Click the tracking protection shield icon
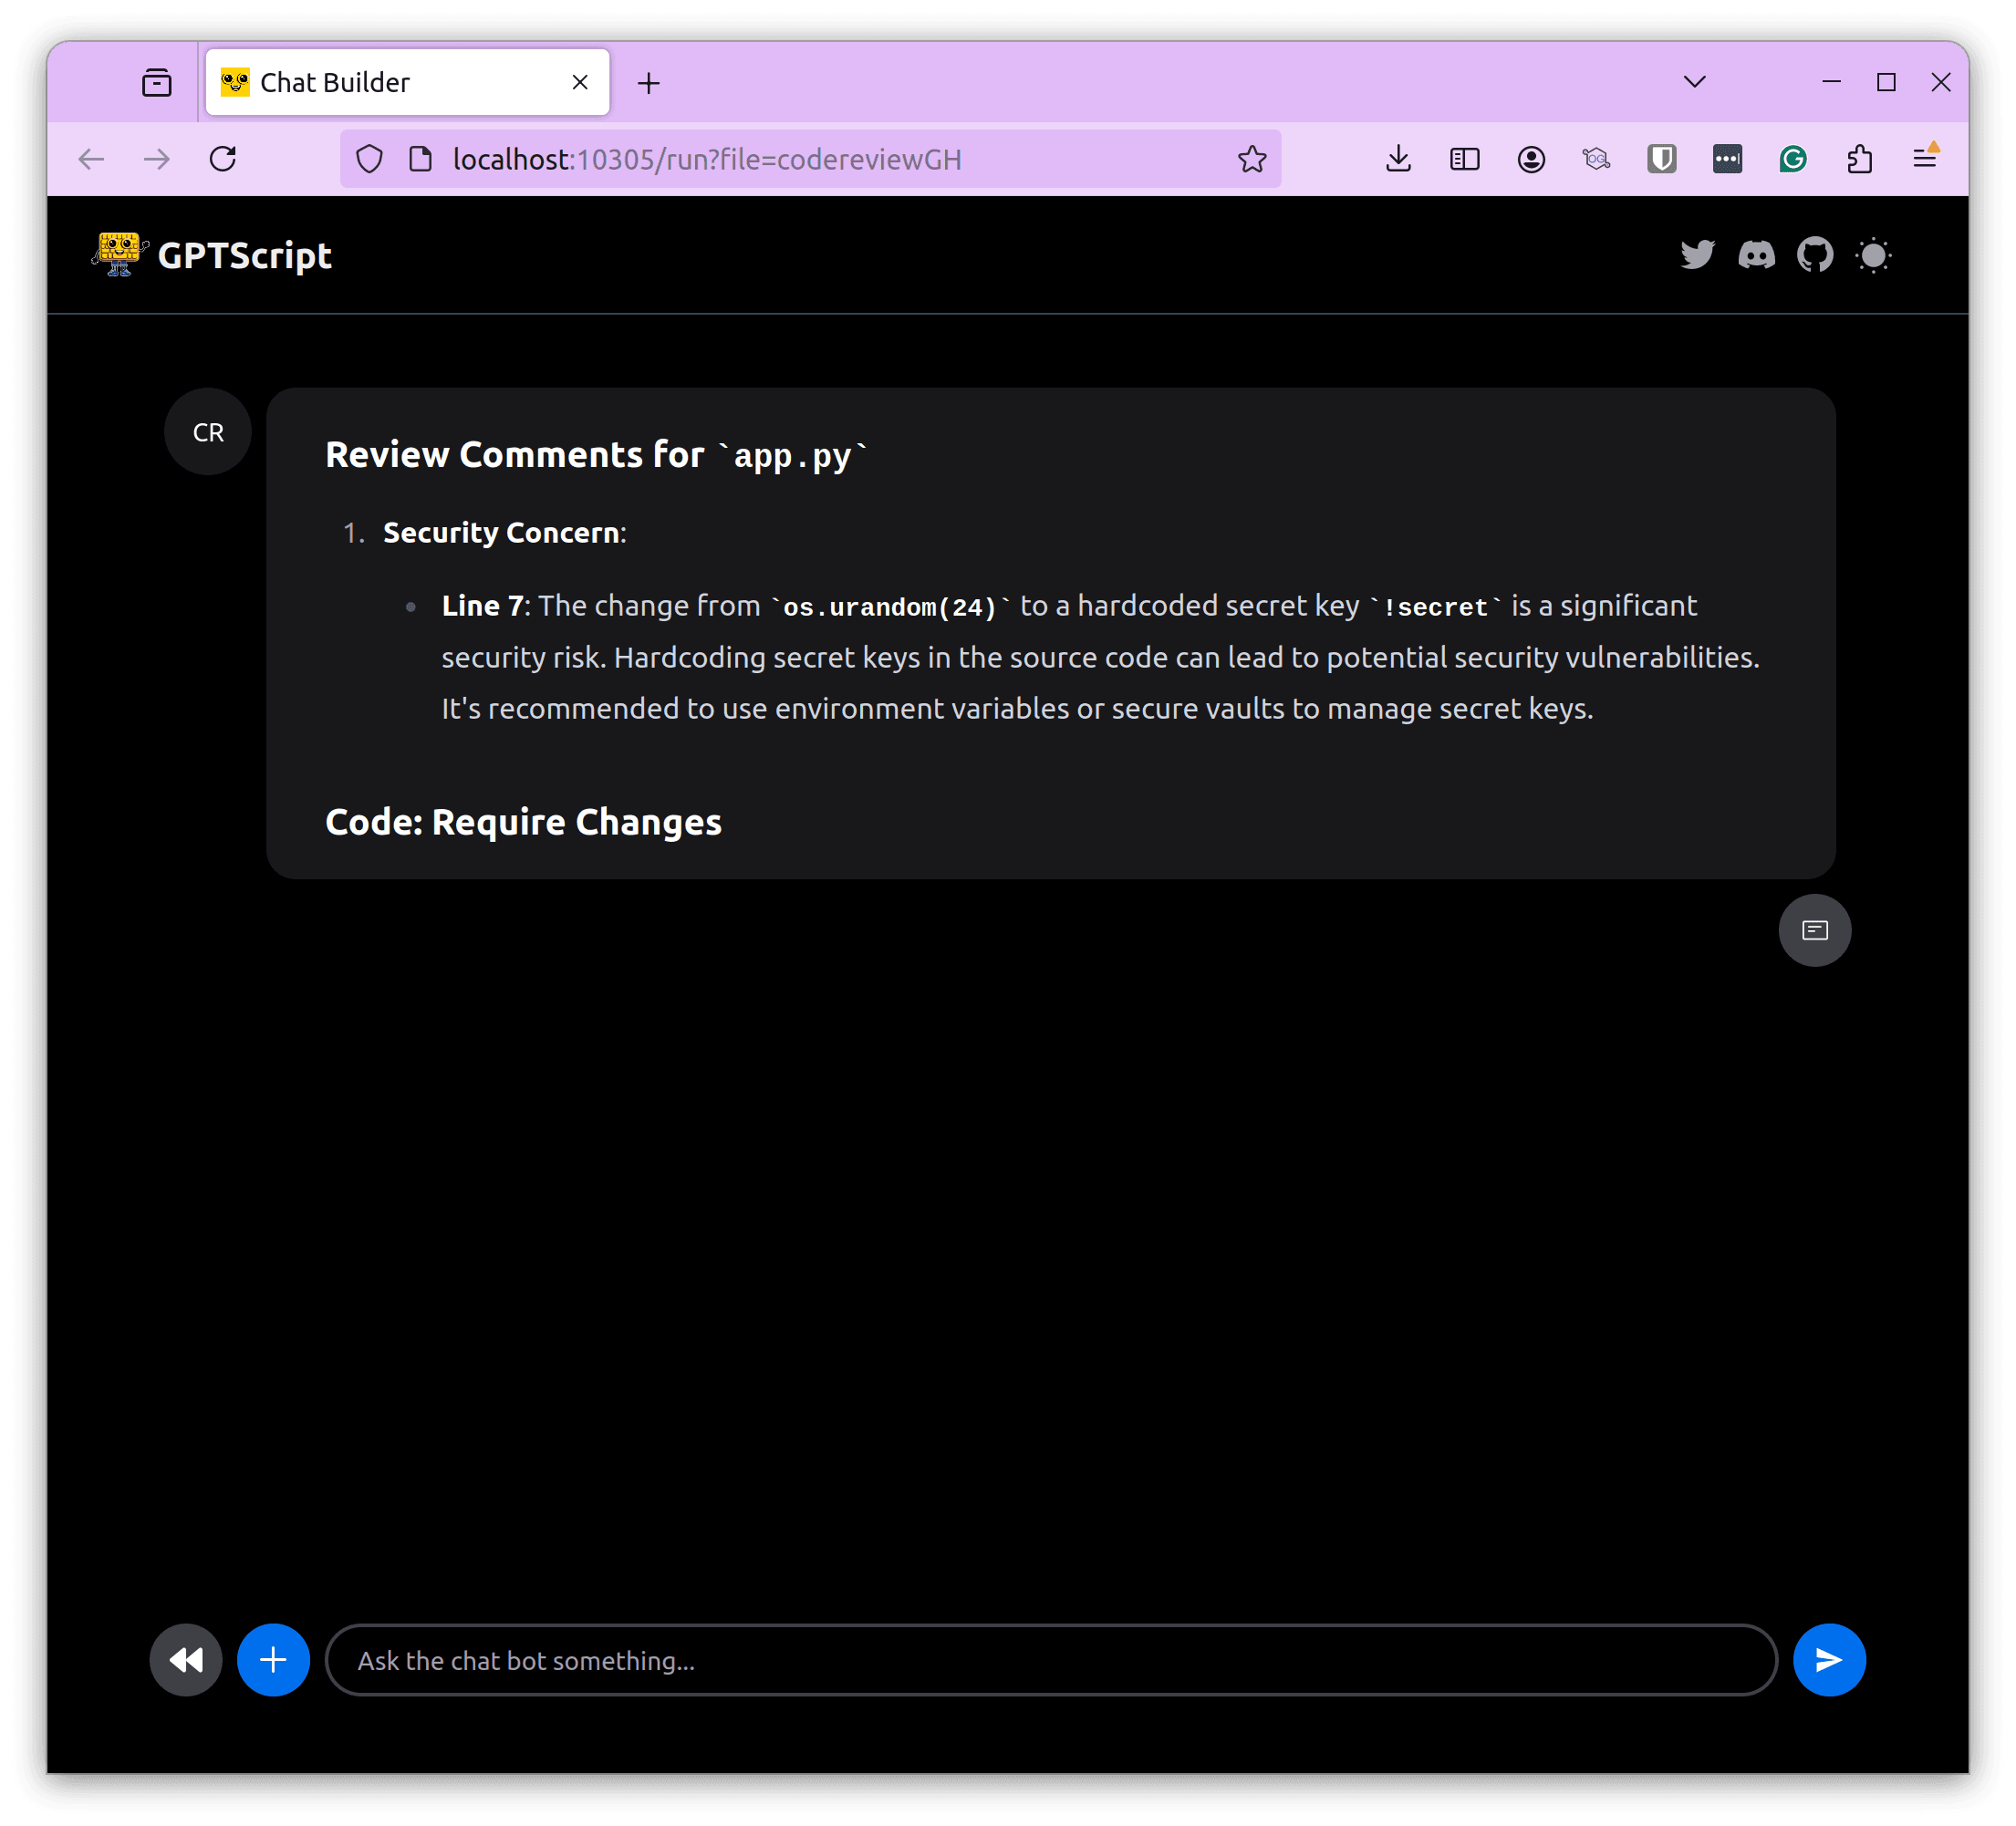Screen dimensions: 2016x1826 (370, 159)
